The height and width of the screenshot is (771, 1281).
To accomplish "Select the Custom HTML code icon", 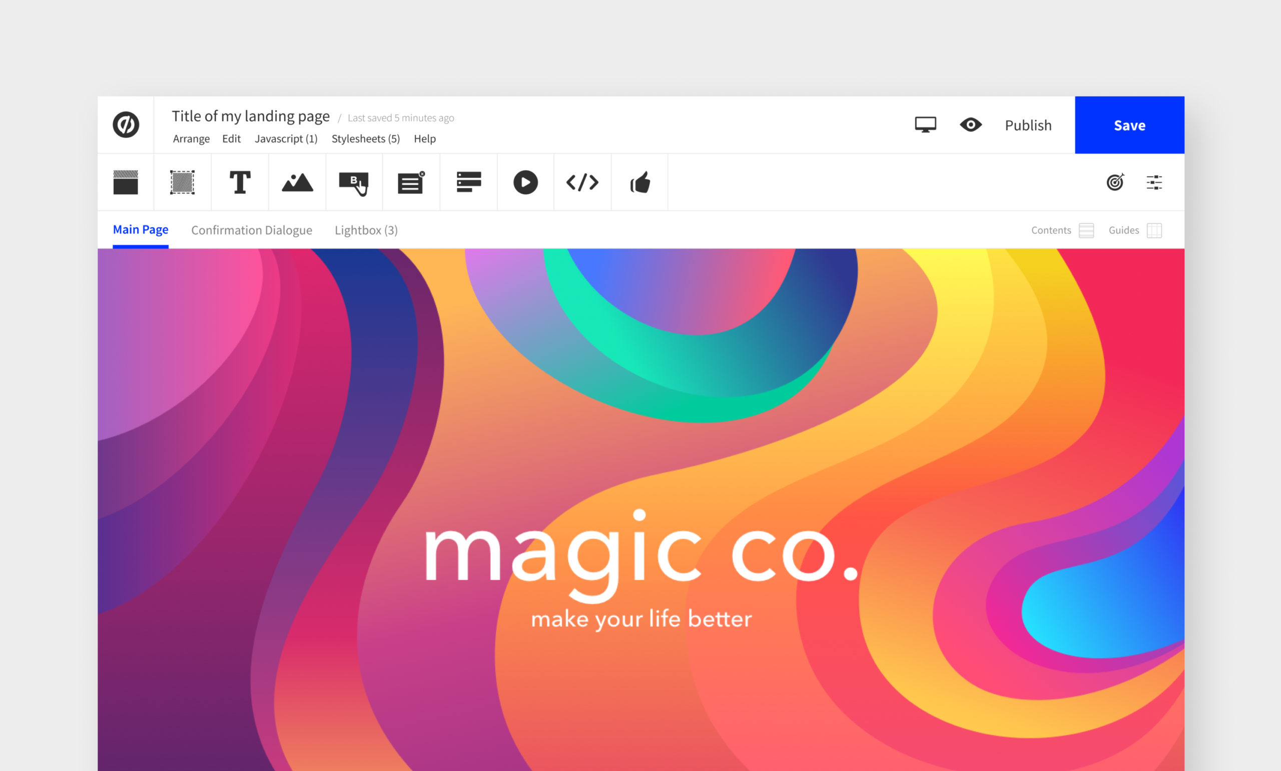I will pos(582,182).
